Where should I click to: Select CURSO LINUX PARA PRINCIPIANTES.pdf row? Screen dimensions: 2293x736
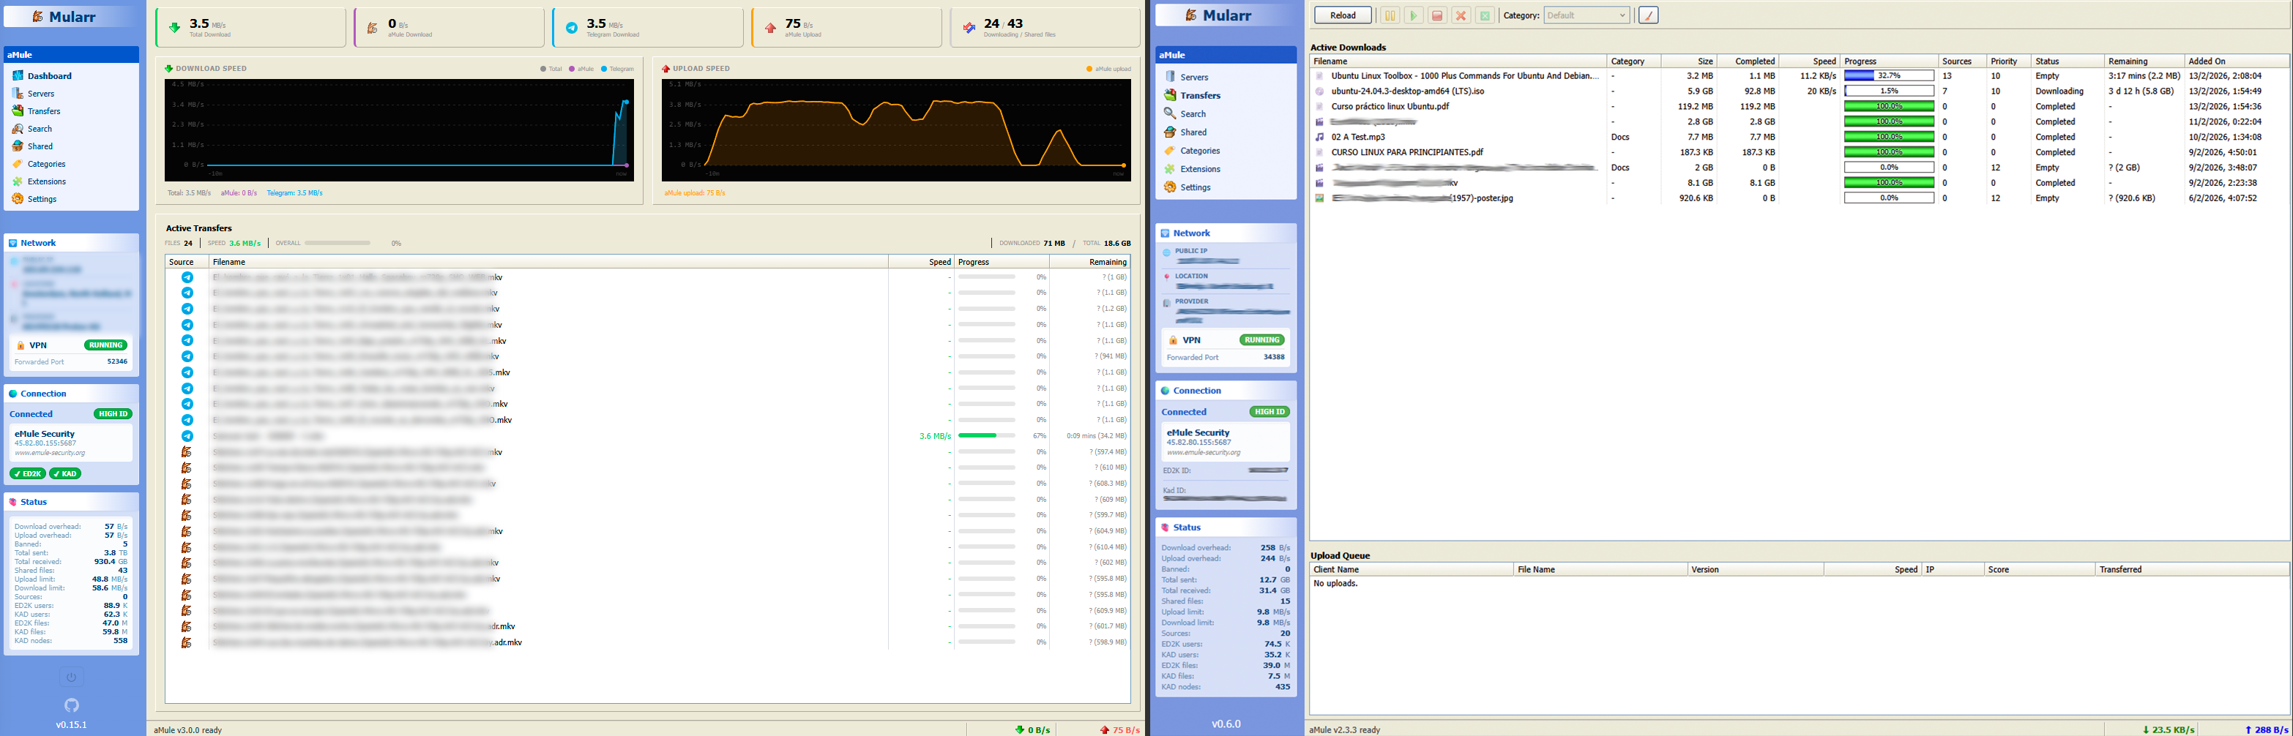(x=1800, y=152)
